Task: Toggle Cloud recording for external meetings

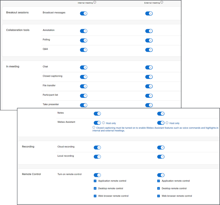Action: tap(161, 147)
